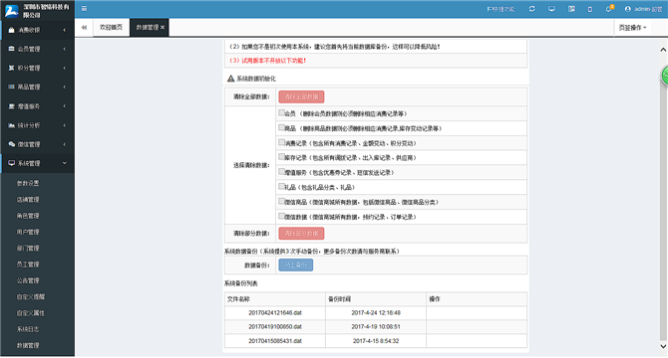
Task: Check the 商品 data clearing checkbox
Action: [x=281, y=127]
